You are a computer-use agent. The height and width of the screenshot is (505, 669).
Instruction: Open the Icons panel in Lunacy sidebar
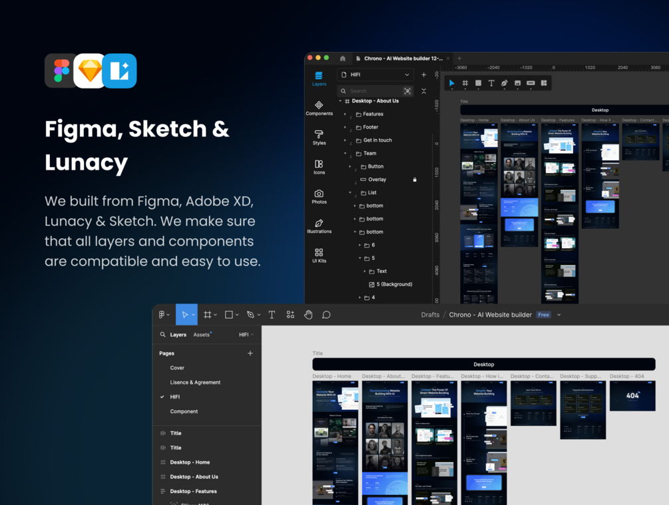[x=319, y=167]
